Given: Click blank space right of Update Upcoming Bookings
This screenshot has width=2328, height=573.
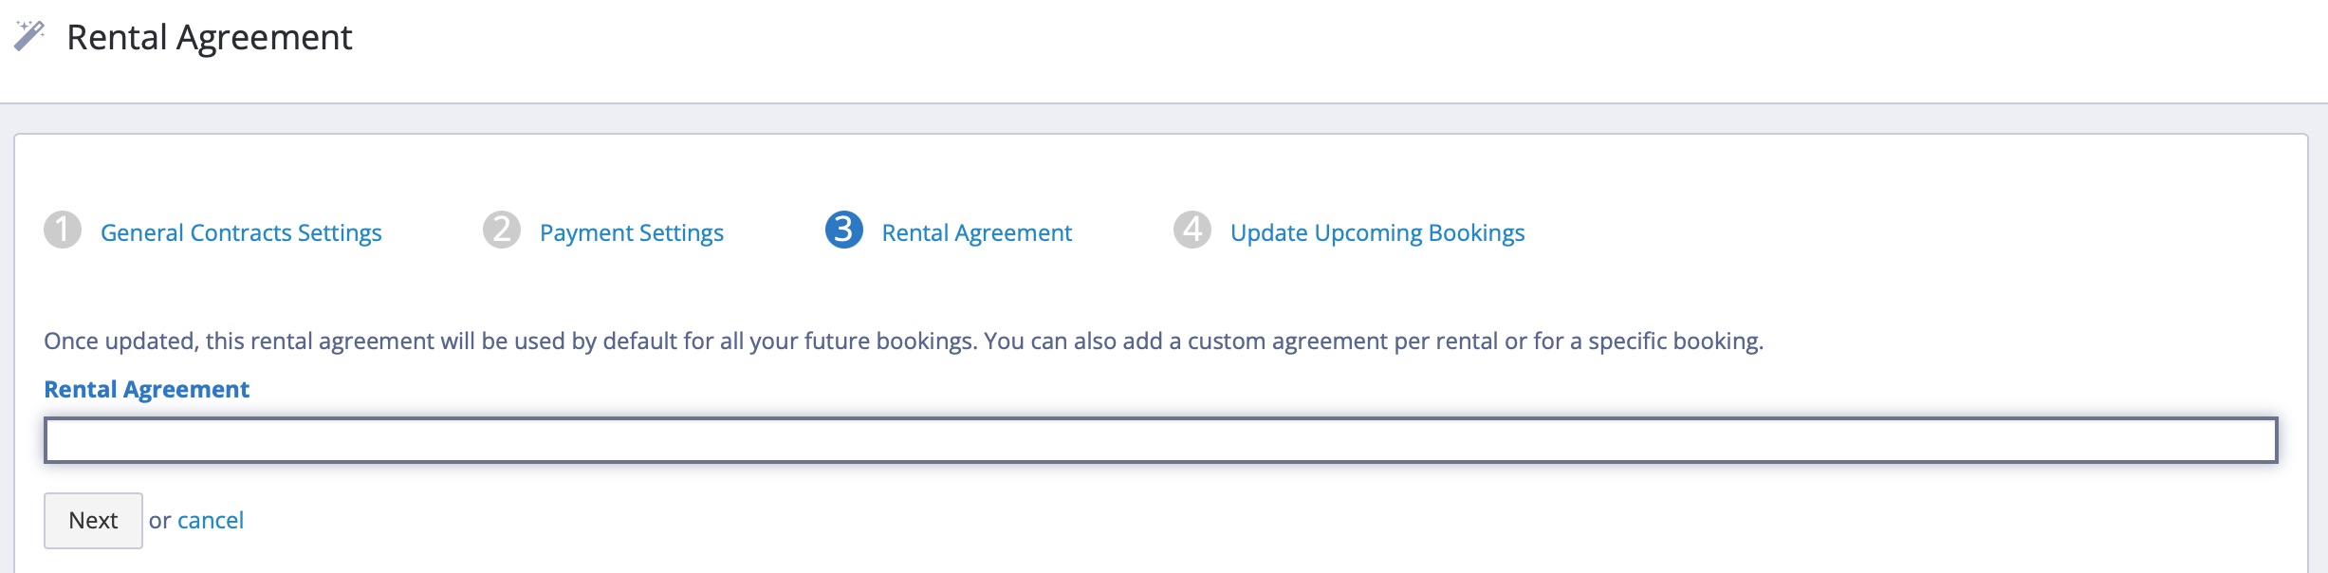Looking at the screenshot, I should [x=1897, y=233].
